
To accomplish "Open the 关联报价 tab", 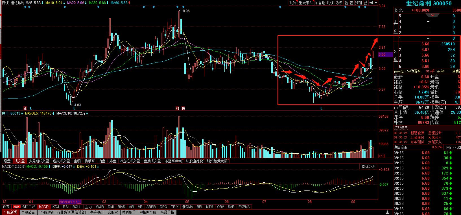I will [x=129, y=212].
